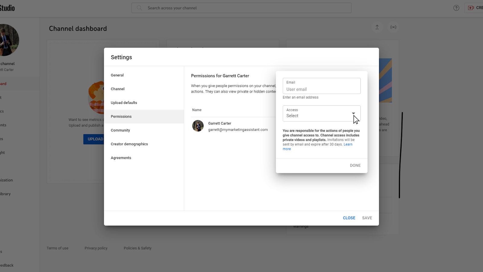
Task: Click SAVE in the Settings dialog
Action: tap(367, 218)
